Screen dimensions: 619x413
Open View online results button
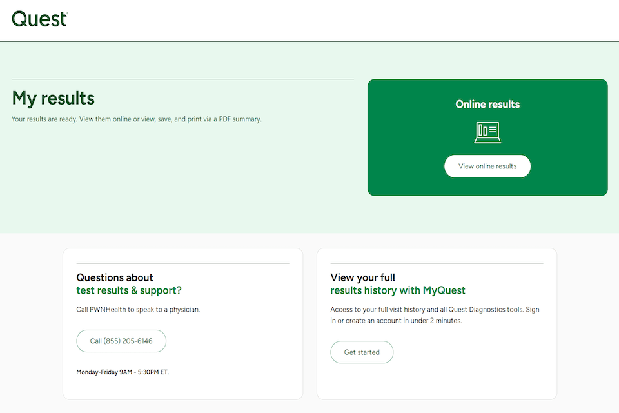pos(487,166)
